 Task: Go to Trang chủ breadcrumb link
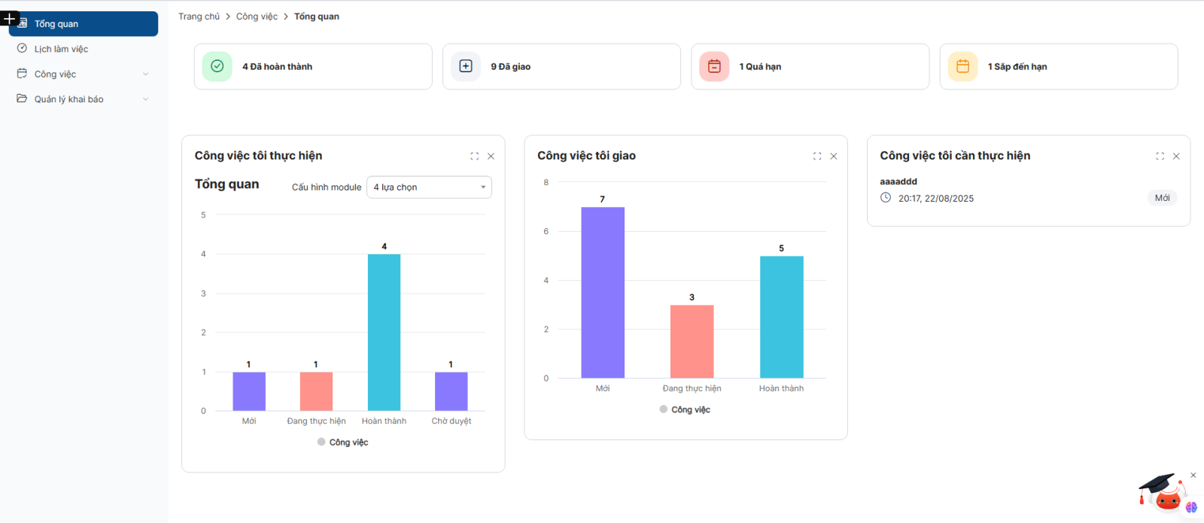point(199,17)
